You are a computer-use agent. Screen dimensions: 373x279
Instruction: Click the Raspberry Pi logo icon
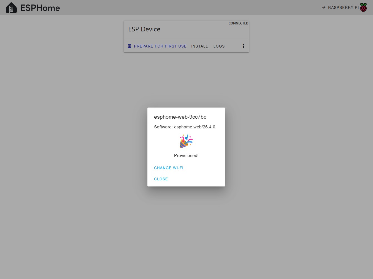coord(363,8)
